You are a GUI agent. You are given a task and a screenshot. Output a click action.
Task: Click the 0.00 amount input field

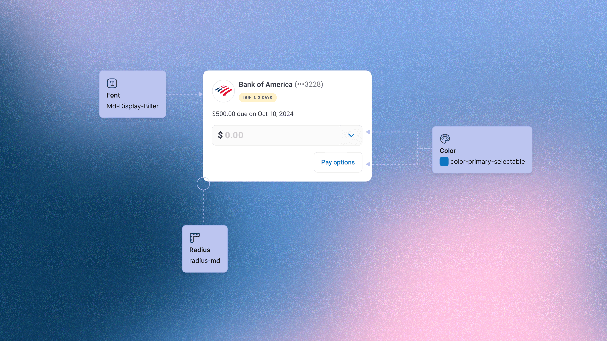click(x=276, y=135)
